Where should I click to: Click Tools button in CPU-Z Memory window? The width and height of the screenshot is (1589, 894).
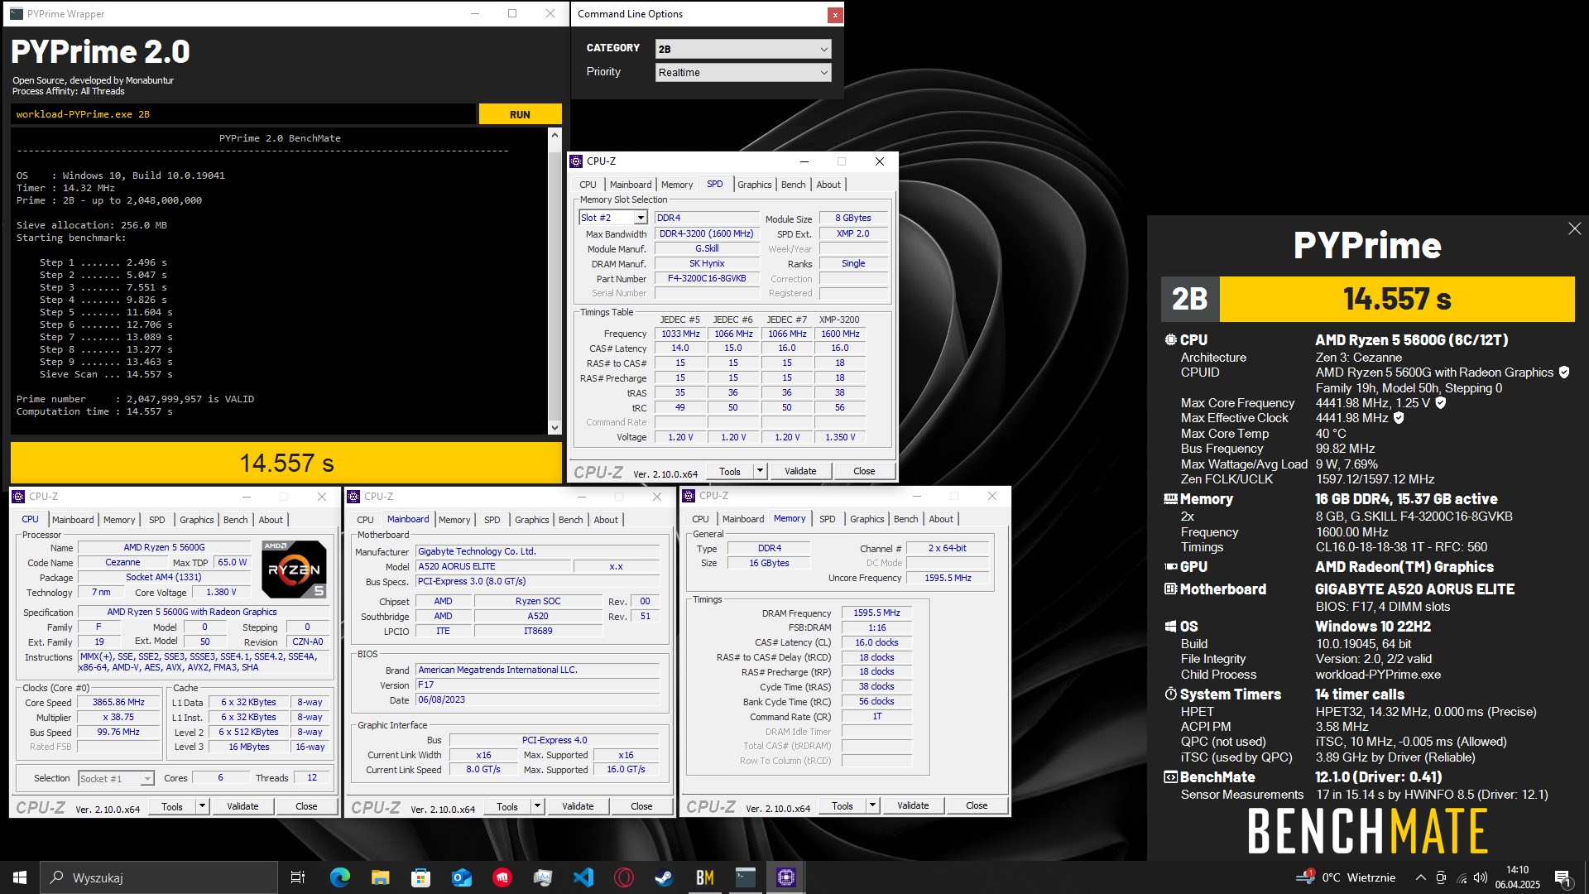pos(843,805)
